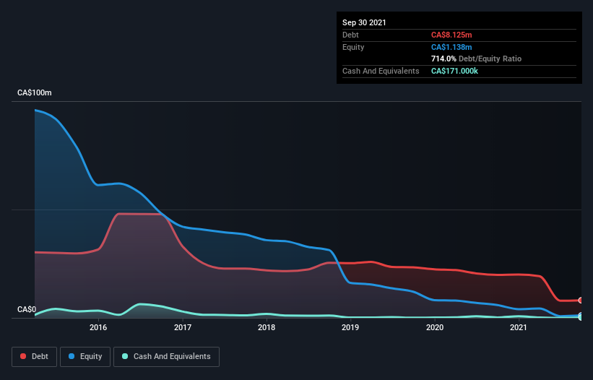Image resolution: width=593 pixels, height=380 pixels.
Task: Toggle the Equity series legend button
Action: pyautogui.click(x=85, y=357)
